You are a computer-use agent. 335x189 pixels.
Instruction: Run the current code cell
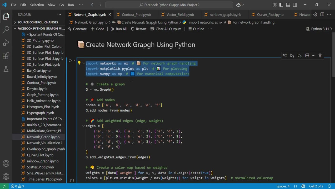click(70, 61)
